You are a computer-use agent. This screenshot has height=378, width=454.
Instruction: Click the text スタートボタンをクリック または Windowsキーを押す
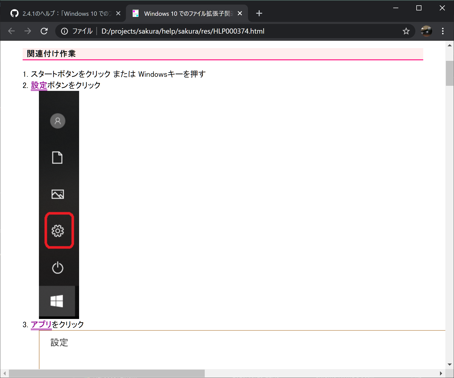118,74
